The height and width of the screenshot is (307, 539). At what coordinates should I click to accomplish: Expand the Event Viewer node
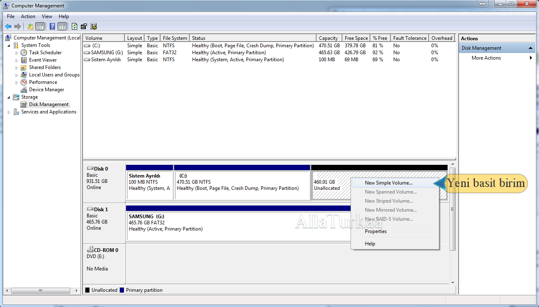(x=17, y=60)
